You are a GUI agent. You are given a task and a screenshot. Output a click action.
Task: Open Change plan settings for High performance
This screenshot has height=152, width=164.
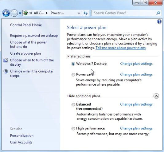(136, 128)
